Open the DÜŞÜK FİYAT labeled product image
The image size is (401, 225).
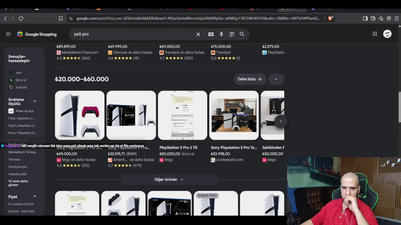[216, 203]
